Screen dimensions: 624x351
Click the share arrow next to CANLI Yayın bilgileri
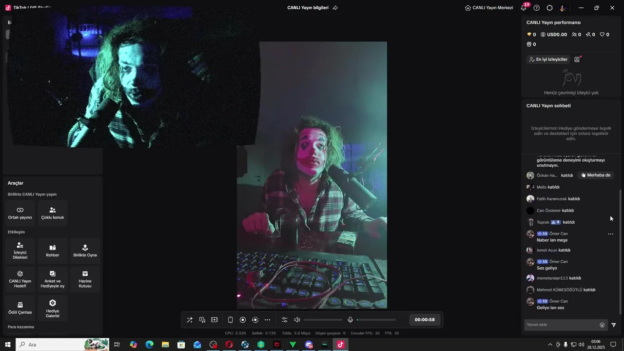[x=335, y=8]
